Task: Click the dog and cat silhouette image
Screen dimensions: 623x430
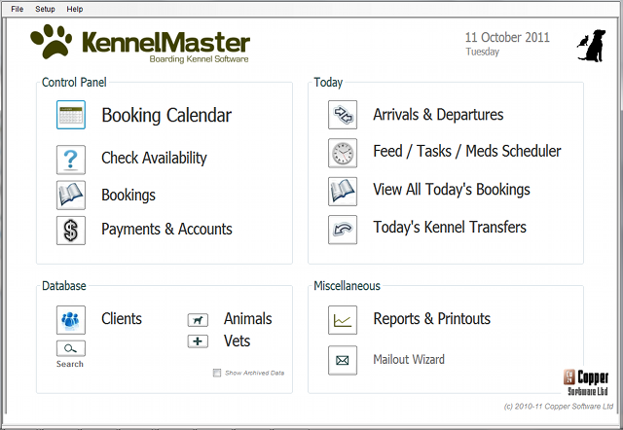Action: pyautogui.click(x=592, y=46)
